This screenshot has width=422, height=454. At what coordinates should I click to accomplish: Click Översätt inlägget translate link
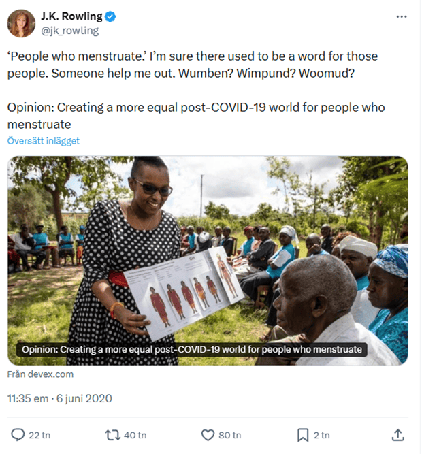[x=44, y=141]
